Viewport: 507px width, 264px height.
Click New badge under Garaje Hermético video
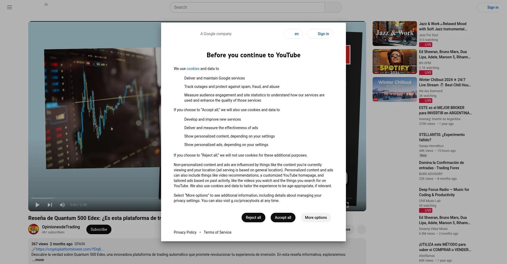pyautogui.click(x=423, y=155)
